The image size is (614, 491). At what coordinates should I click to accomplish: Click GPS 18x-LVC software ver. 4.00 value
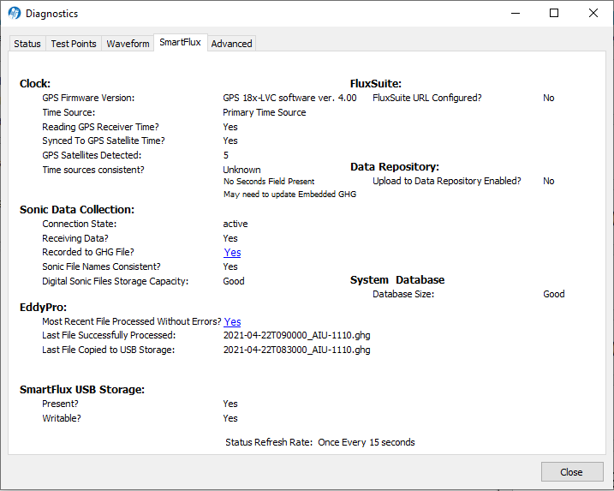pos(289,98)
